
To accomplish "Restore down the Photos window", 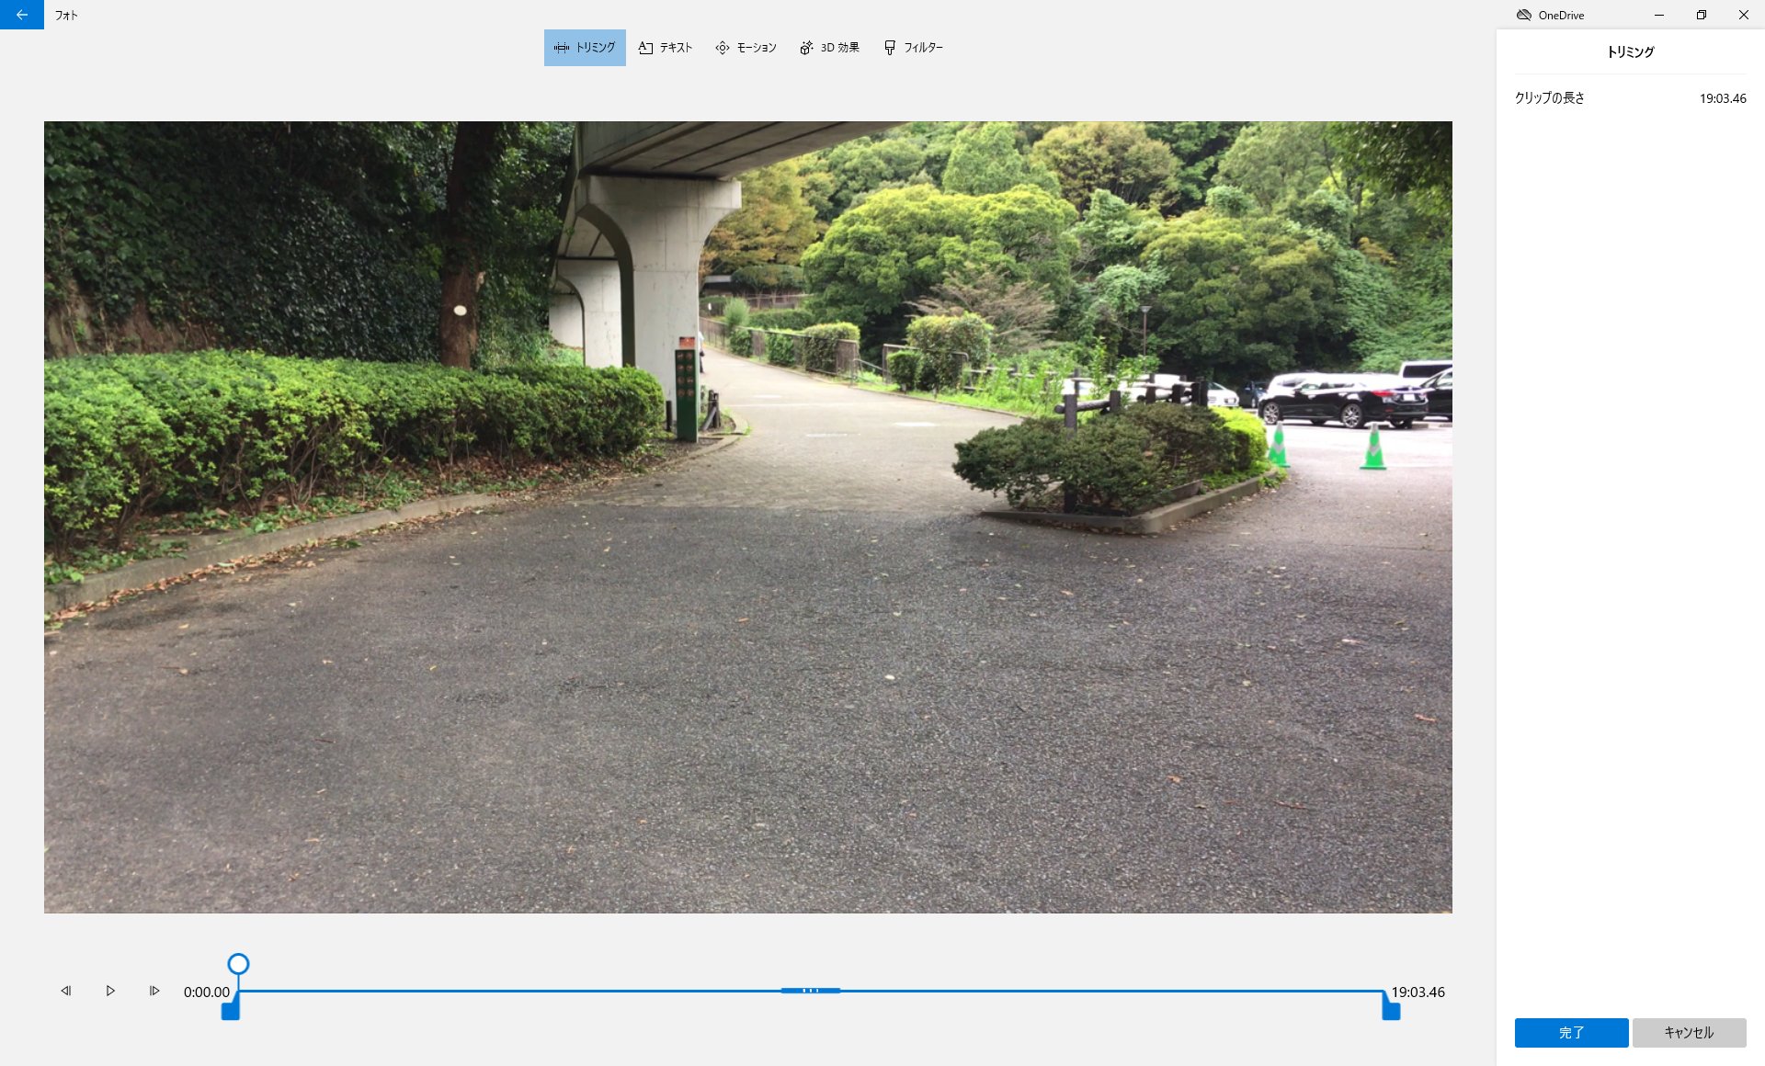I will [x=1701, y=15].
